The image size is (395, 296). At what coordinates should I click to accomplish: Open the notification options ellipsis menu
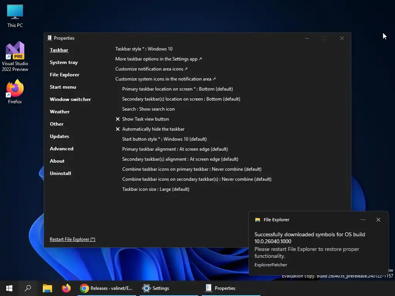363,220
